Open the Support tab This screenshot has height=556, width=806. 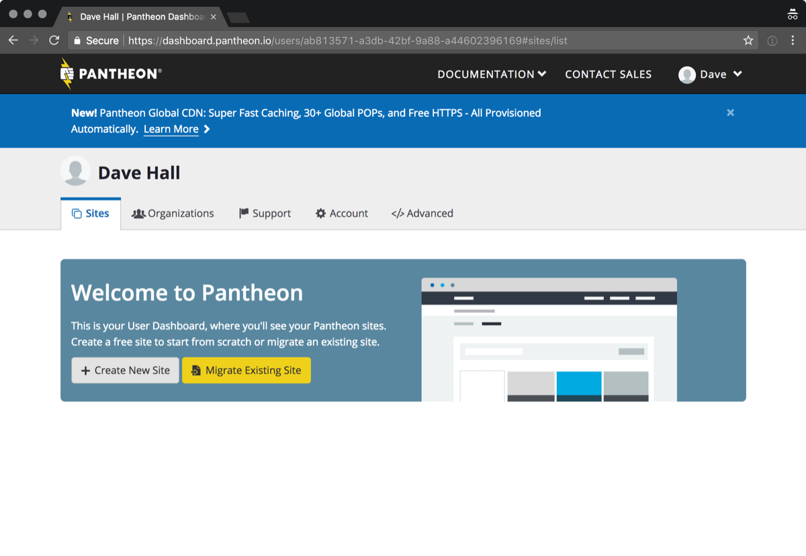tap(265, 214)
